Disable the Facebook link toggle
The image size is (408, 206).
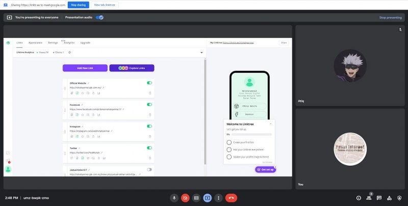149,105
